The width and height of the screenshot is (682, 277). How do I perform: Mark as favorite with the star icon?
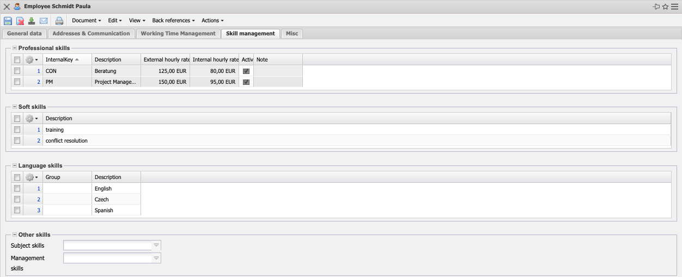pos(665,7)
